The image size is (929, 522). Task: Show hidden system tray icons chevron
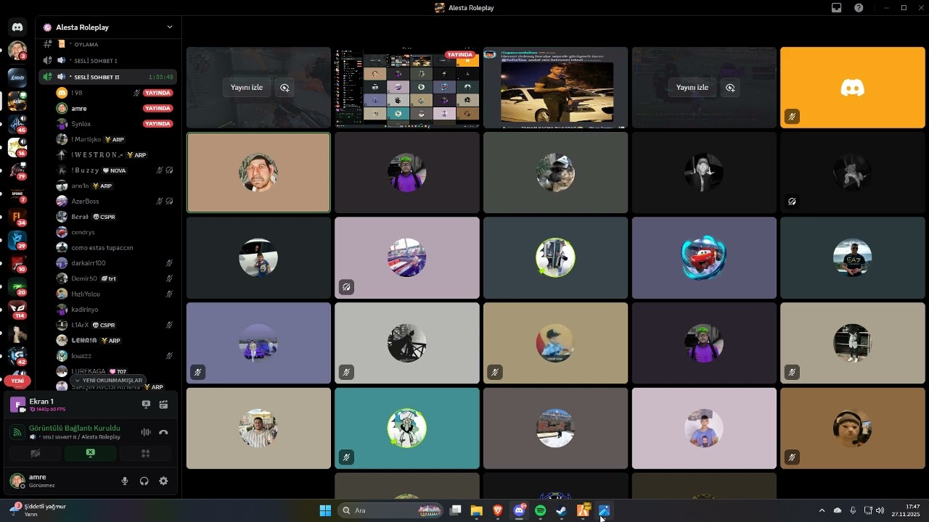[822, 510]
